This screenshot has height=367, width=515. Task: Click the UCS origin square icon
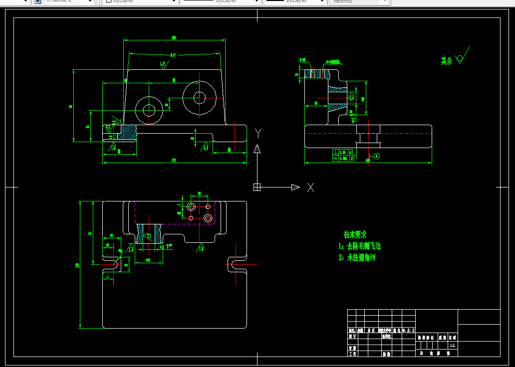tap(257, 187)
